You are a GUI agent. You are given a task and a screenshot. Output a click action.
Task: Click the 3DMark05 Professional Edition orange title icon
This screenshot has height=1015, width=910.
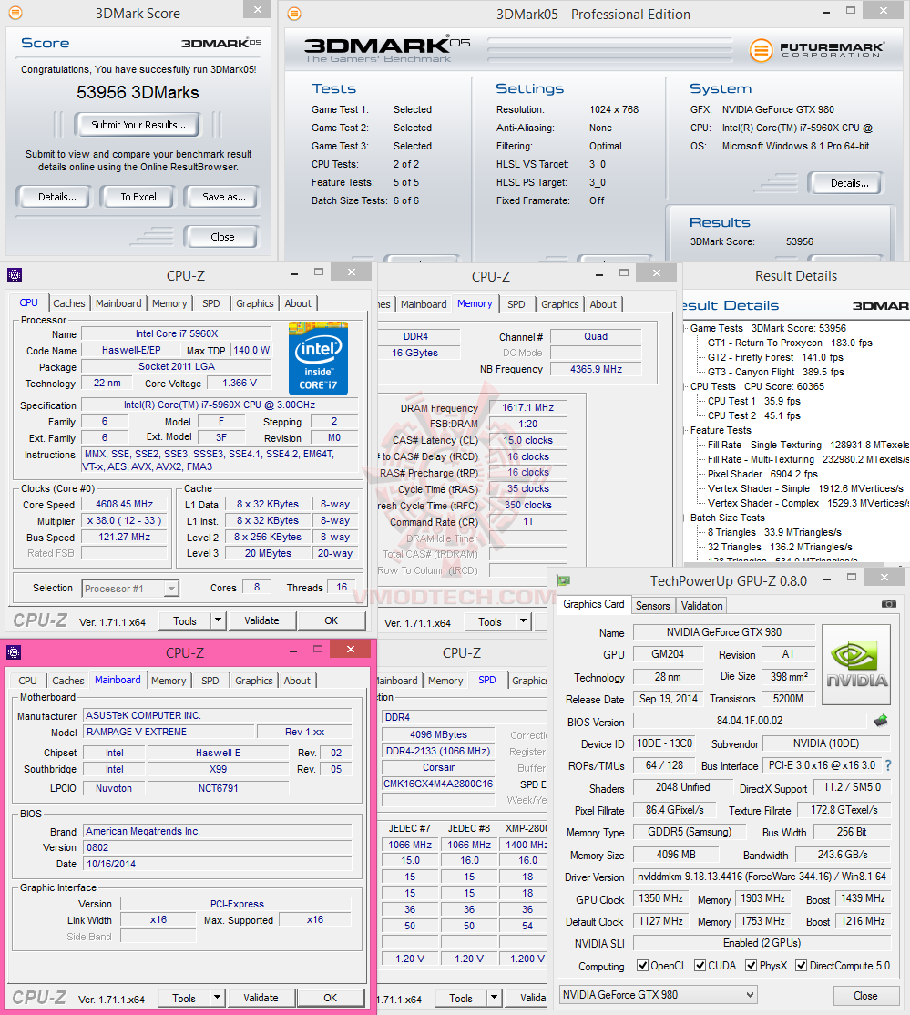(293, 14)
